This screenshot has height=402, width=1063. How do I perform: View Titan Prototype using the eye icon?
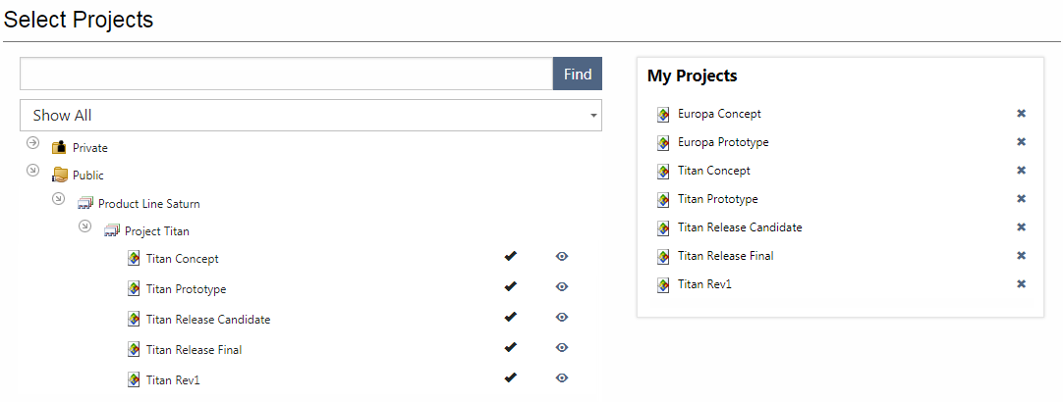[x=562, y=287]
